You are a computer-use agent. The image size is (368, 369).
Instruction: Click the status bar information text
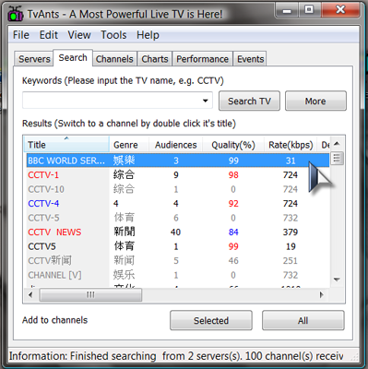[176, 356]
